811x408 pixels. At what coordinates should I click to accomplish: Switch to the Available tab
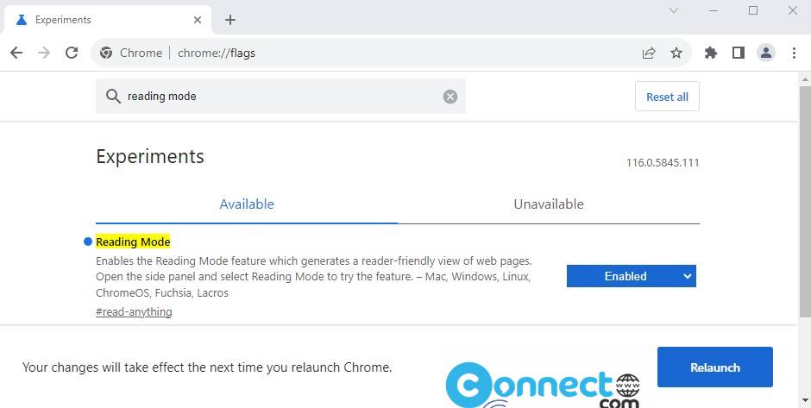click(x=247, y=204)
